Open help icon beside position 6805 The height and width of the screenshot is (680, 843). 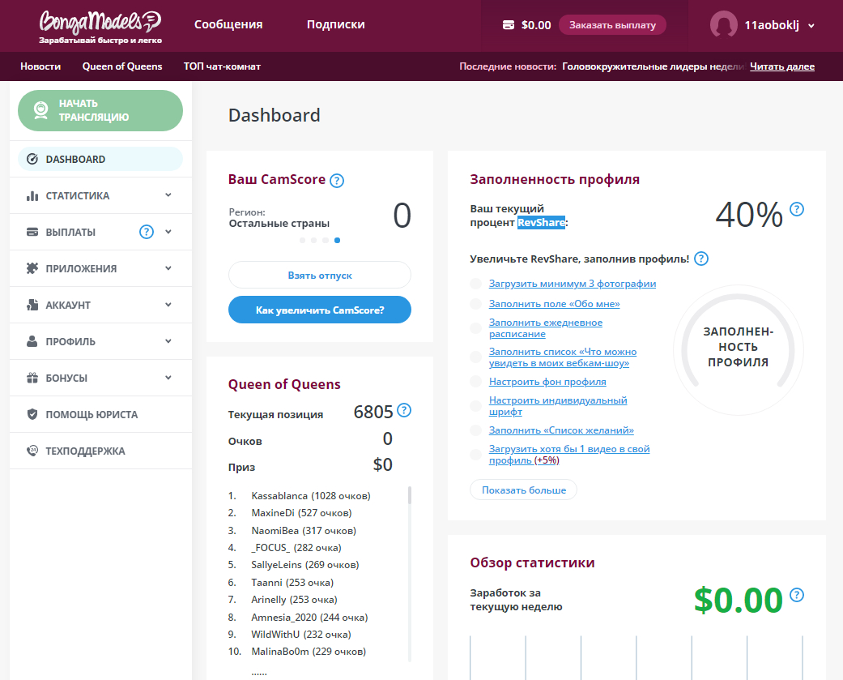point(404,410)
